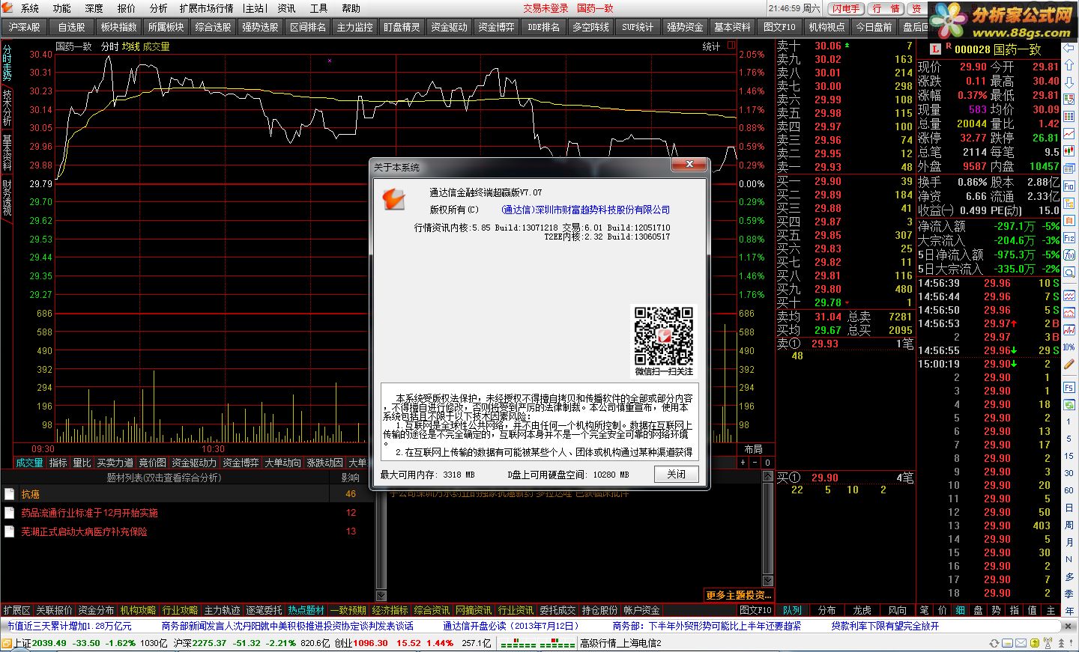Image resolution: width=1079 pixels, height=652 pixels.
Task: Open the red line chart icon in sidebar
Action: tap(1069, 133)
